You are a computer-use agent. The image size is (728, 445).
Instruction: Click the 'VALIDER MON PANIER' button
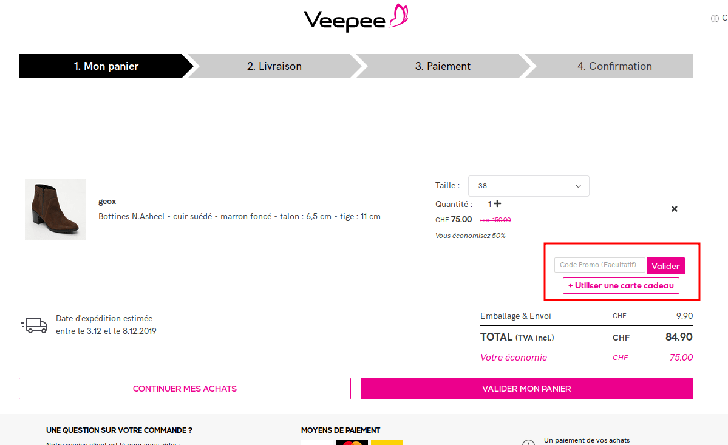pos(526,389)
